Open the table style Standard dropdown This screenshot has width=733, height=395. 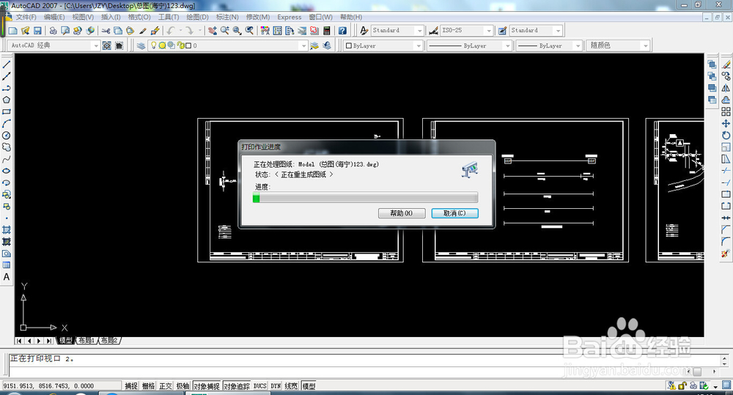[558, 30]
